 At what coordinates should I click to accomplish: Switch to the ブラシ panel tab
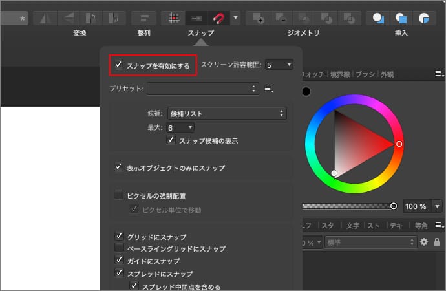coord(366,74)
